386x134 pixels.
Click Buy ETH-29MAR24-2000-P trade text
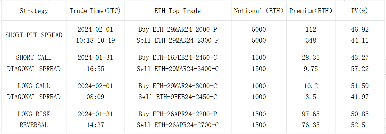coord(177,30)
